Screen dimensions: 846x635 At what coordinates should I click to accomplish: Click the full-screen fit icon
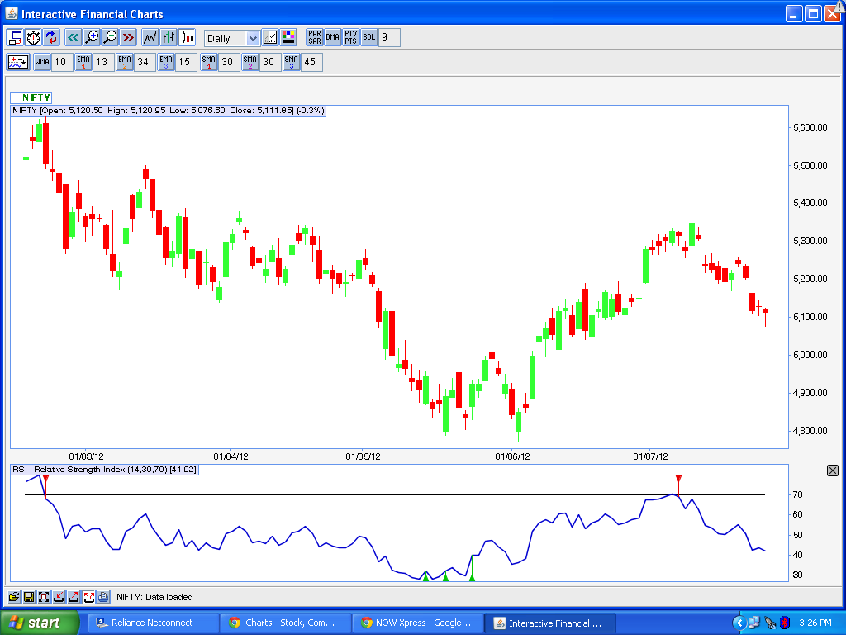click(x=44, y=597)
